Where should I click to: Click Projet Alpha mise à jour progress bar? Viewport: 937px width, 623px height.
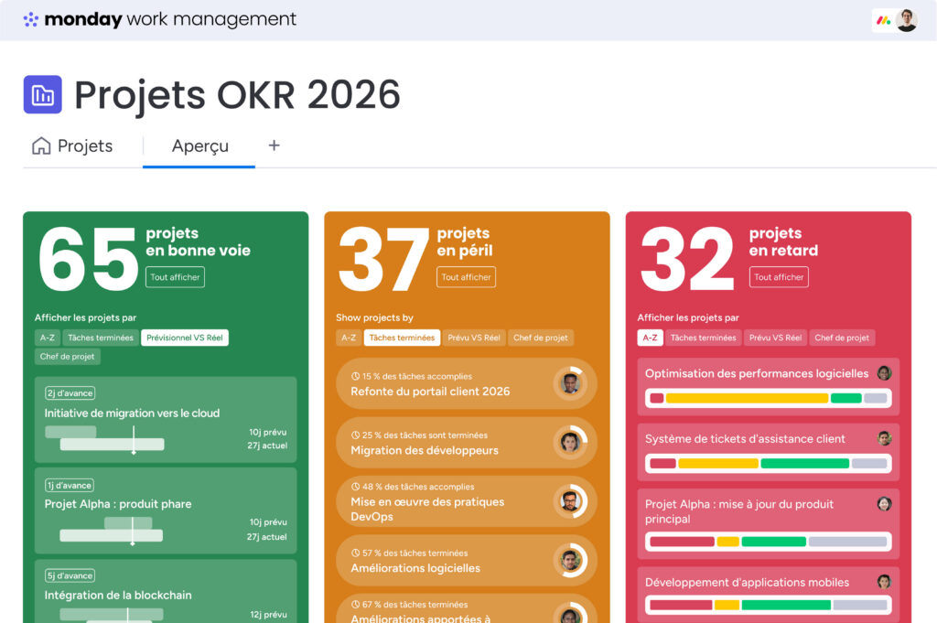pos(769,542)
